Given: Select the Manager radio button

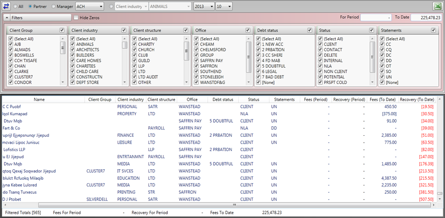Looking at the screenshot, I should (53, 6).
